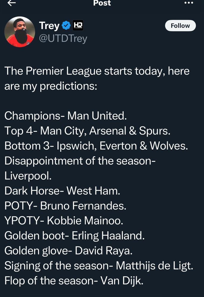Follow the @UTDTrey account
This screenshot has width=204, height=297.
point(180,26)
